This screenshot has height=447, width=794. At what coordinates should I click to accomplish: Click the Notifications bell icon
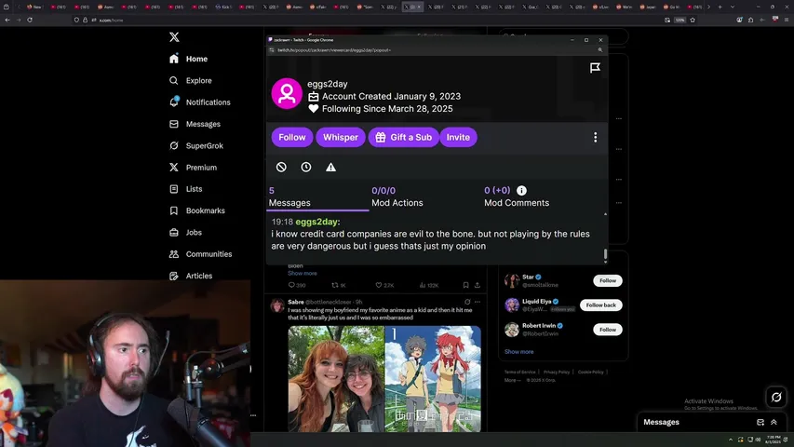174,102
